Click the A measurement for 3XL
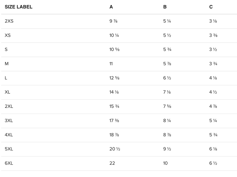237x177 pixels. [x=114, y=121]
